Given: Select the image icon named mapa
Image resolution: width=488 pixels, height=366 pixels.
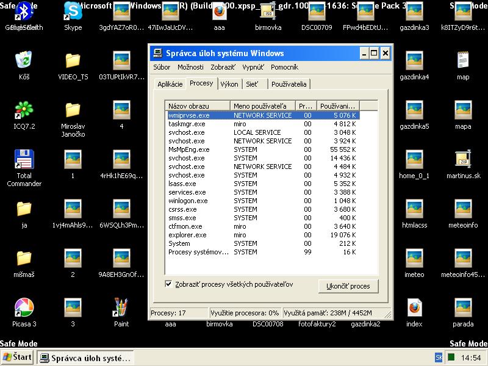Looking at the screenshot, I should 463,110.
